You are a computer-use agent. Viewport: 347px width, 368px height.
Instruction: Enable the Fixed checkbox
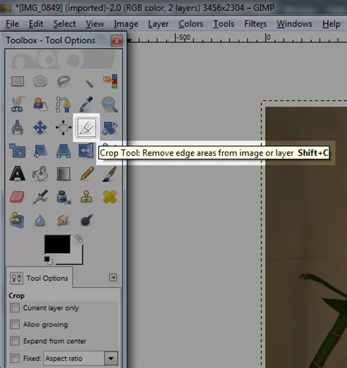(x=15, y=358)
